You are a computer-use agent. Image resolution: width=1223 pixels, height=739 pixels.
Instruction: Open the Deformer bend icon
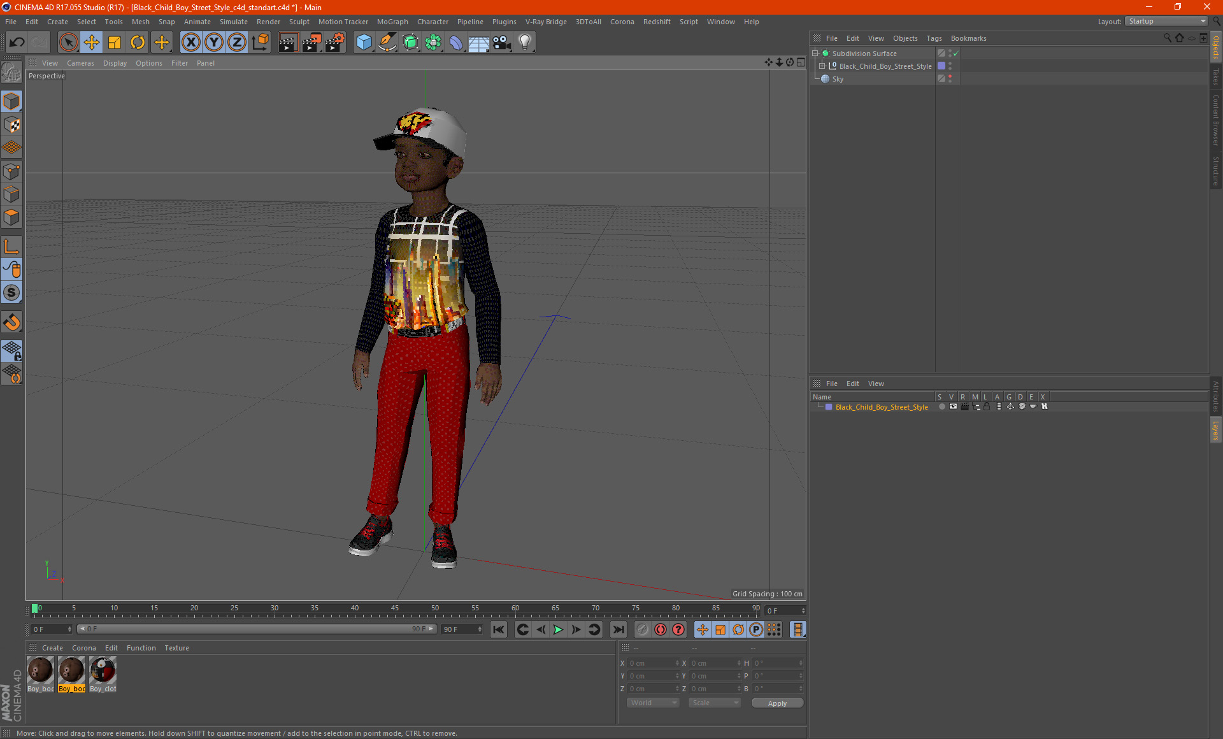coord(456,42)
